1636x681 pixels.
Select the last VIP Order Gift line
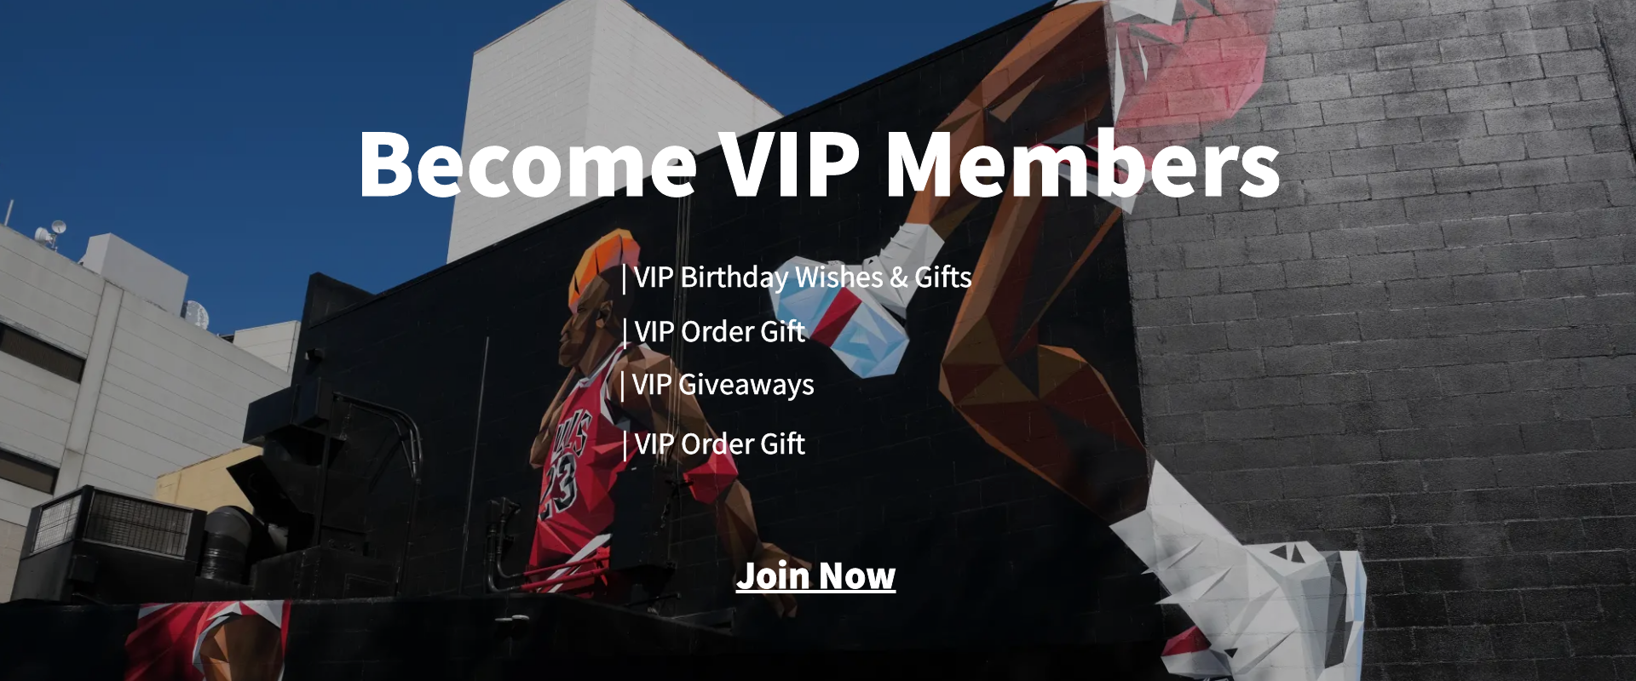pyautogui.click(x=720, y=444)
